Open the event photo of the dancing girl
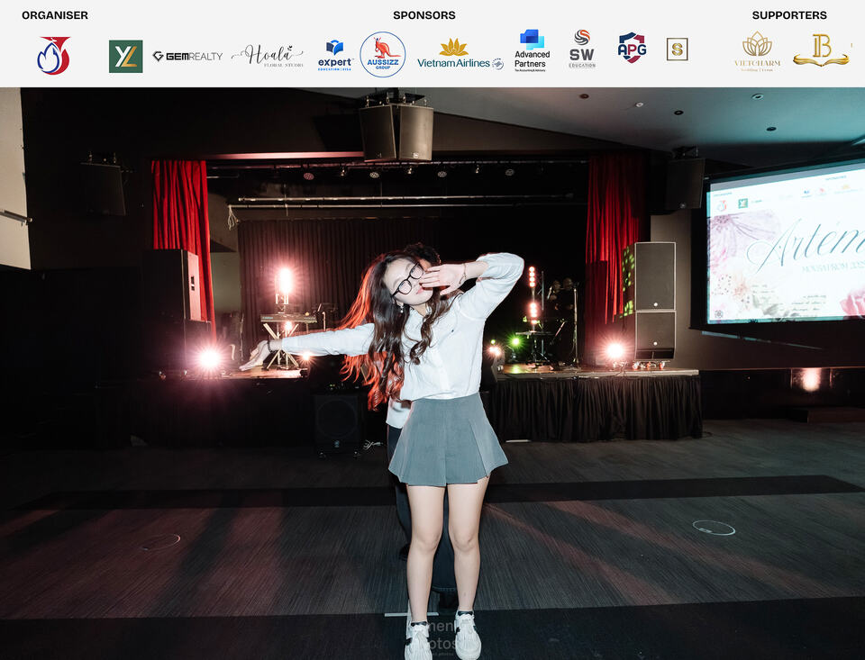Image resolution: width=865 pixels, height=660 pixels. click(x=432, y=374)
